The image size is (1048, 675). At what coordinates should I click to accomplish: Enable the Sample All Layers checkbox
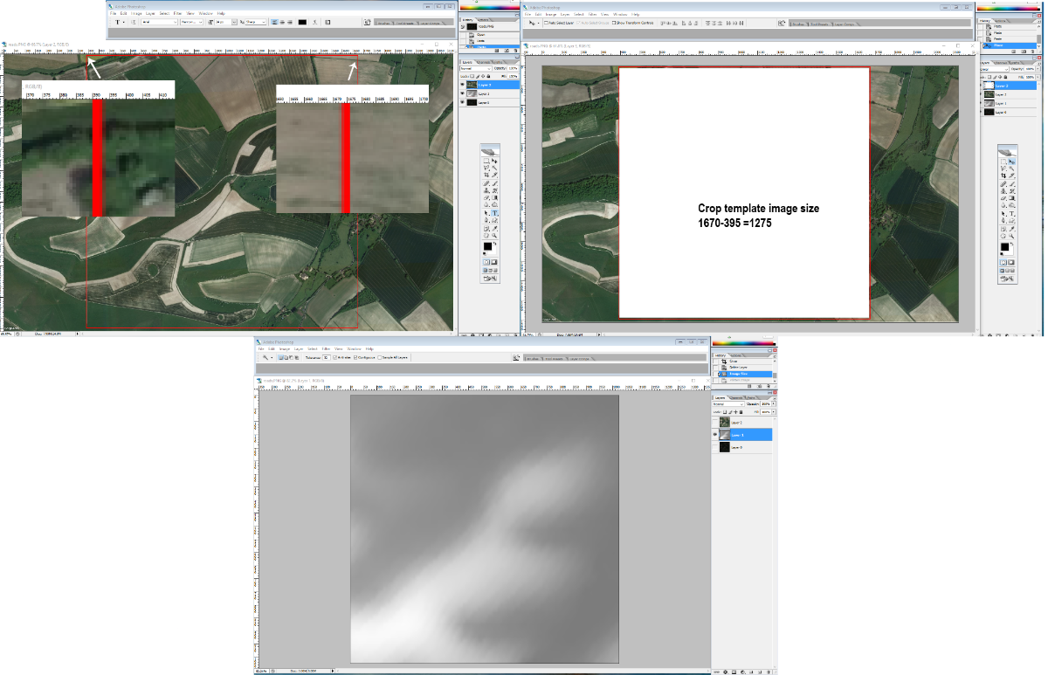coord(380,357)
